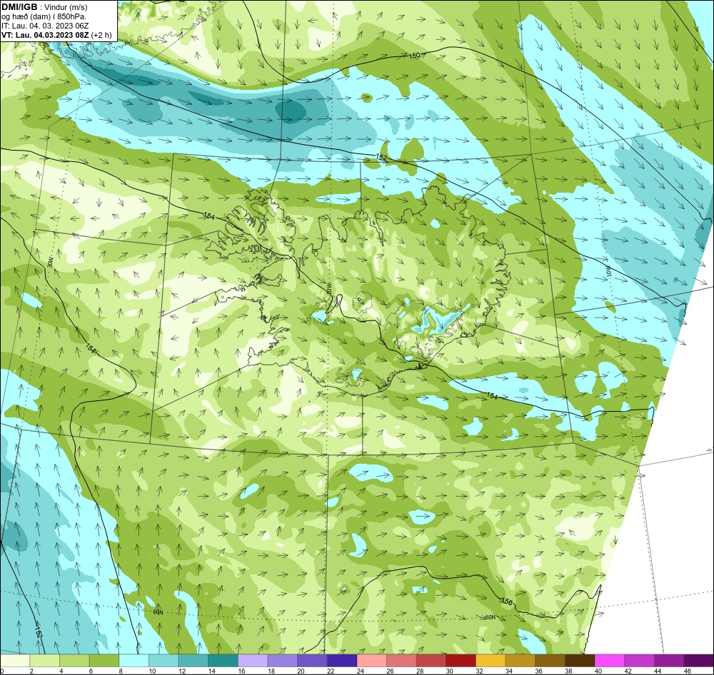Click the western '60N' latitude label
This screenshot has width=714, height=675.
coord(158,611)
